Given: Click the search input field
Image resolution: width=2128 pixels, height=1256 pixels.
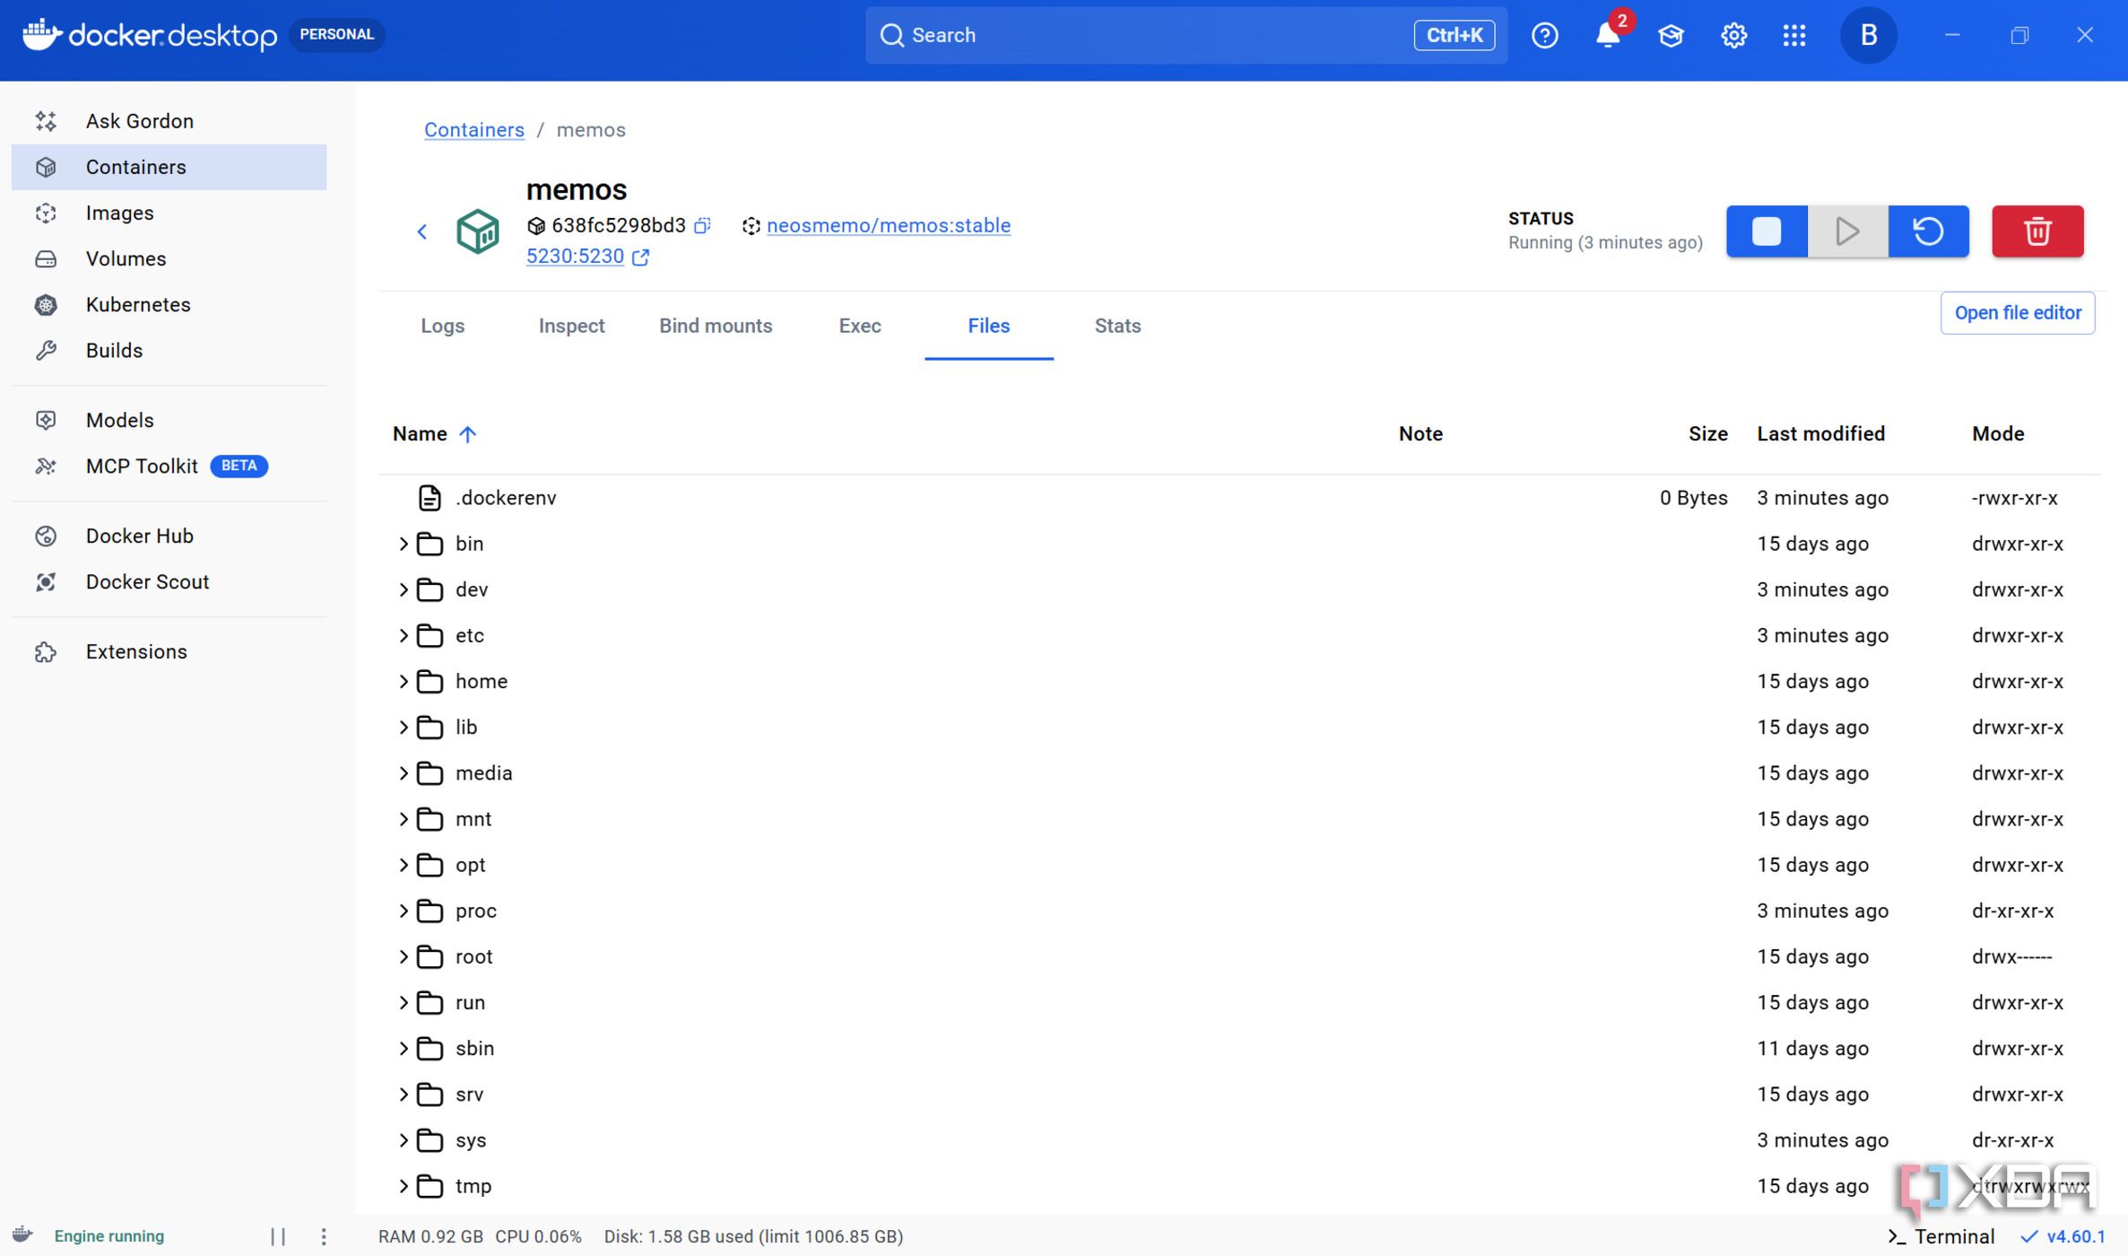Looking at the screenshot, I should pyautogui.click(x=1186, y=35).
